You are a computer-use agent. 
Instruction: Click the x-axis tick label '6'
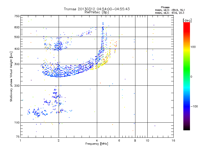119,141
